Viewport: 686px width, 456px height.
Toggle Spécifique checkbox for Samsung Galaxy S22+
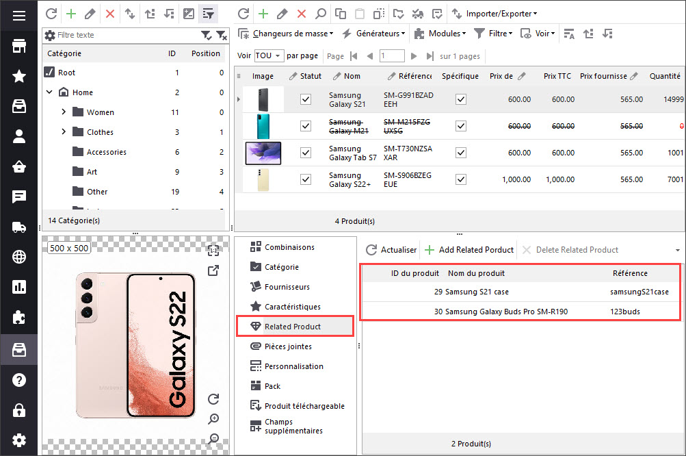coord(461,179)
